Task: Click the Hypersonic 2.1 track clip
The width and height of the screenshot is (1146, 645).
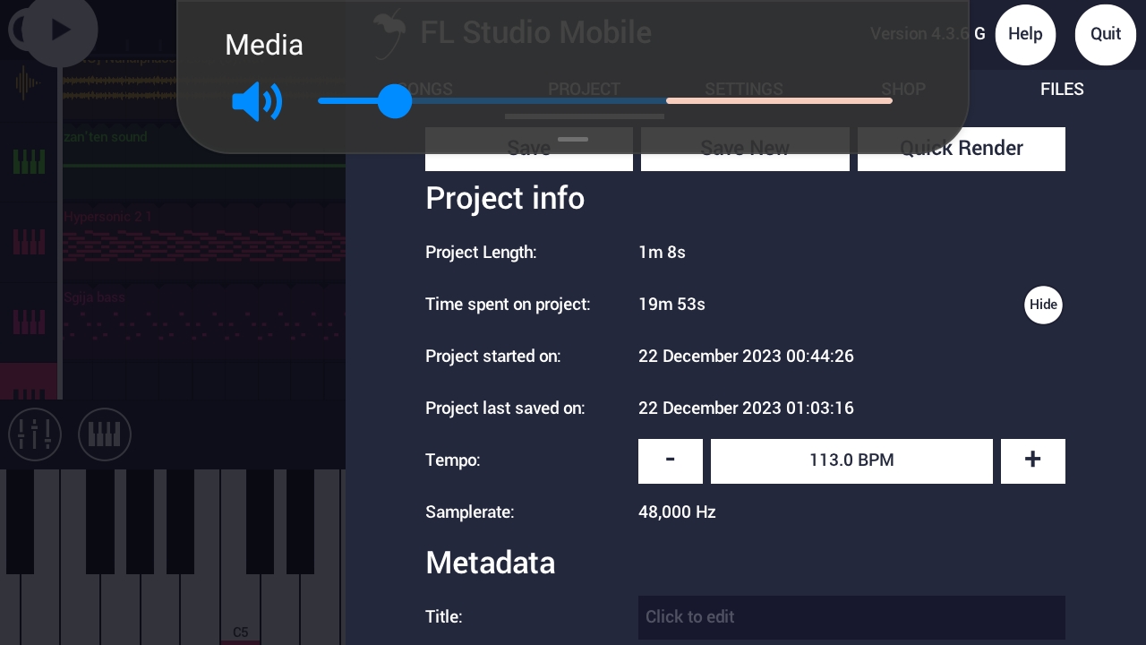Action: coord(204,243)
